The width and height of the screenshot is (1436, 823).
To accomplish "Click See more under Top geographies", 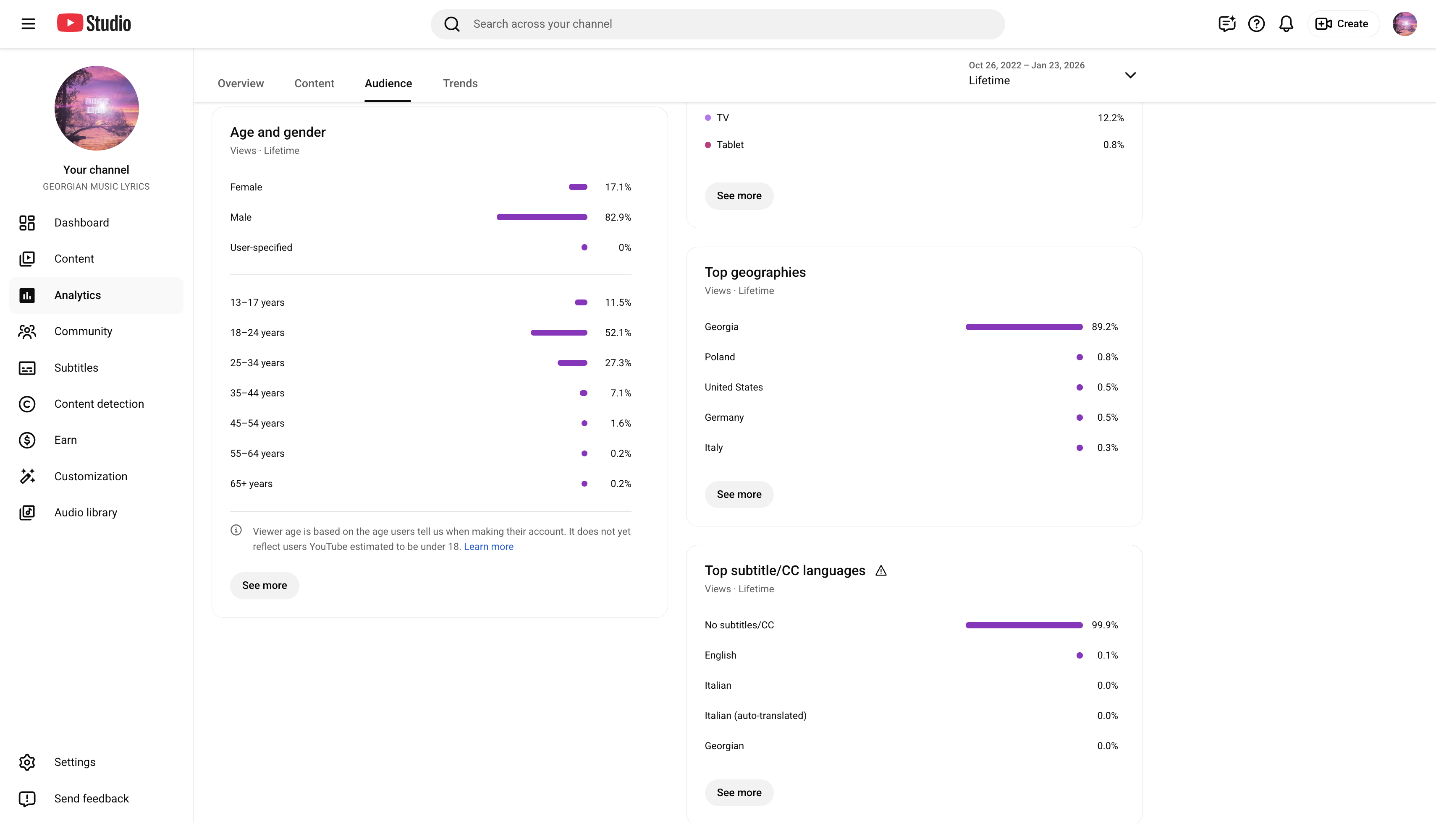I will click(x=739, y=495).
